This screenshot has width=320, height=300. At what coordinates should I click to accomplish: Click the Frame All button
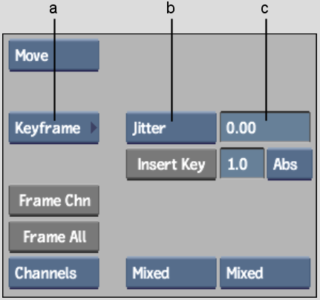[54, 237]
